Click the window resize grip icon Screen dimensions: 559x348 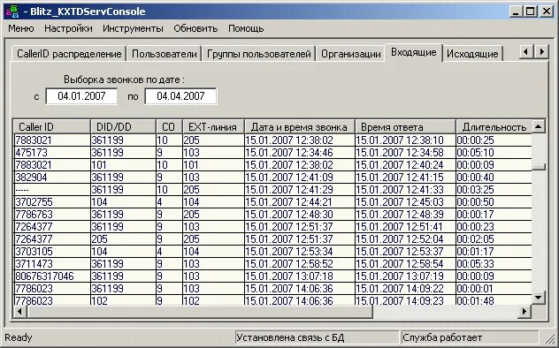point(549,338)
